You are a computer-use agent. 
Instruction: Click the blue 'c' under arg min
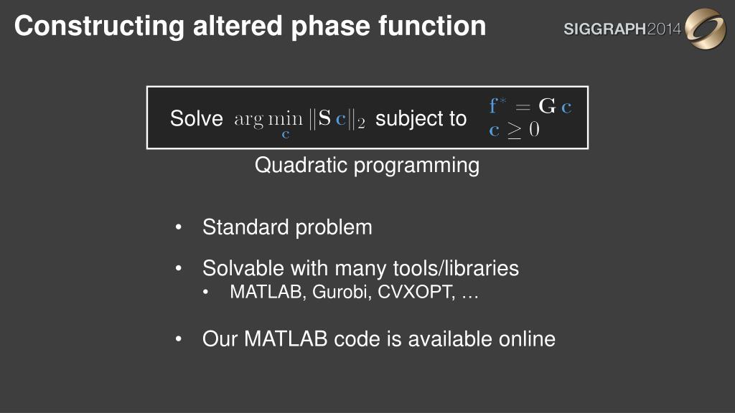(286, 135)
